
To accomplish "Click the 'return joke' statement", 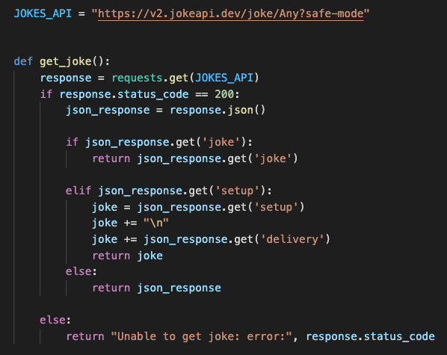I will pos(127,256).
